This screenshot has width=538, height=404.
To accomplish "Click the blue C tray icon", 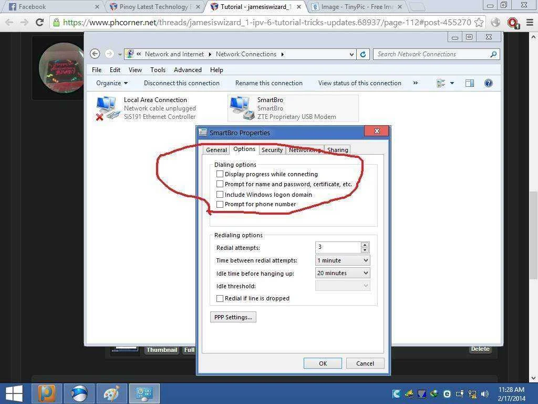I will 396,394.
